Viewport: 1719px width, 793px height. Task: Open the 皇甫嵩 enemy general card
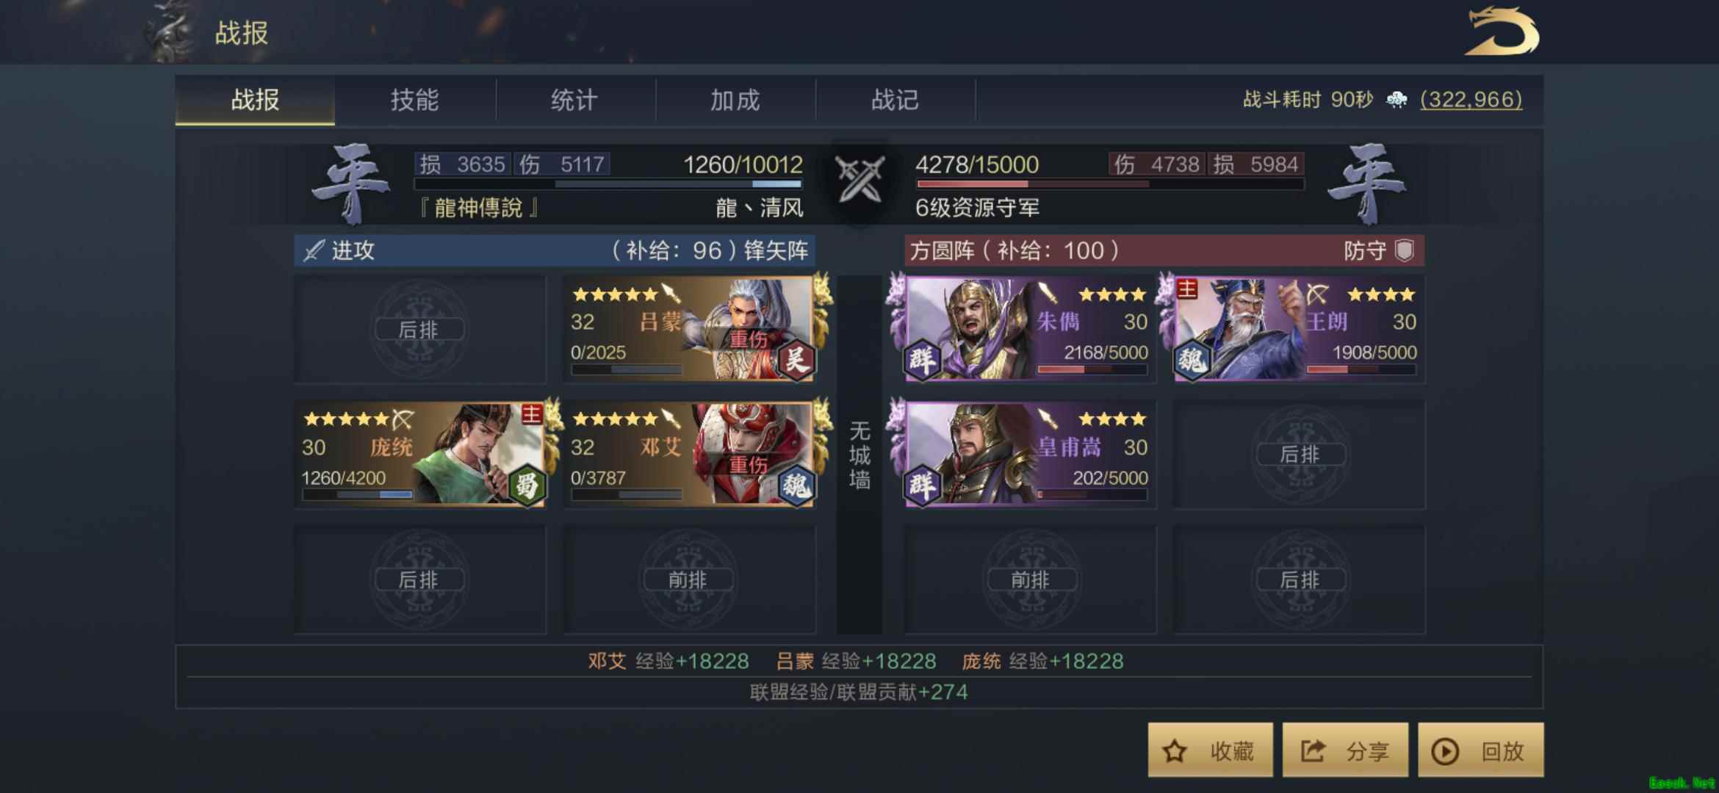[1029, 455]
